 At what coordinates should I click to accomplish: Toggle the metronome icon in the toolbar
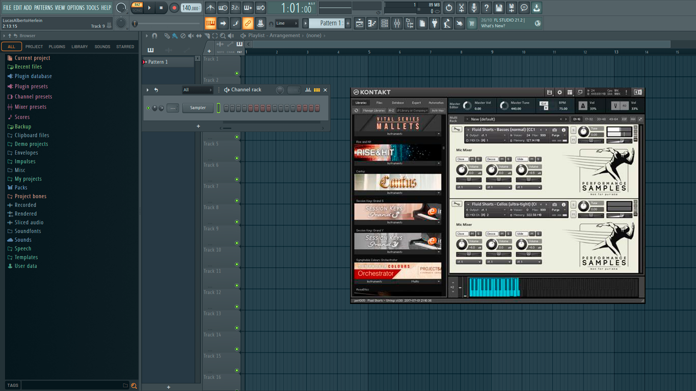pos(210,8)
